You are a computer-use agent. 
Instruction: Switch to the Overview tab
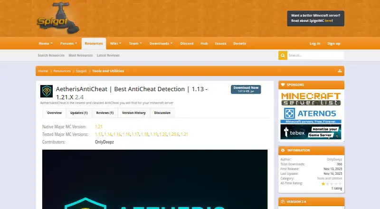[x=55, y=113]
